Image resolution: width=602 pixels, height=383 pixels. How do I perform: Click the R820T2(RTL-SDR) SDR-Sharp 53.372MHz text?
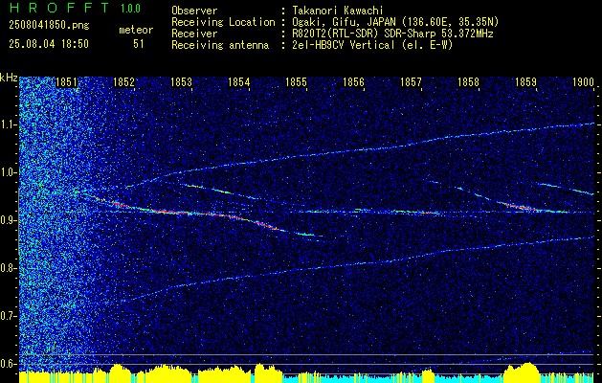pos(392,34)
